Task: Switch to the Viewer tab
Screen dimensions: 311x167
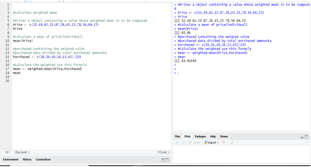Action: coord(224,137)
